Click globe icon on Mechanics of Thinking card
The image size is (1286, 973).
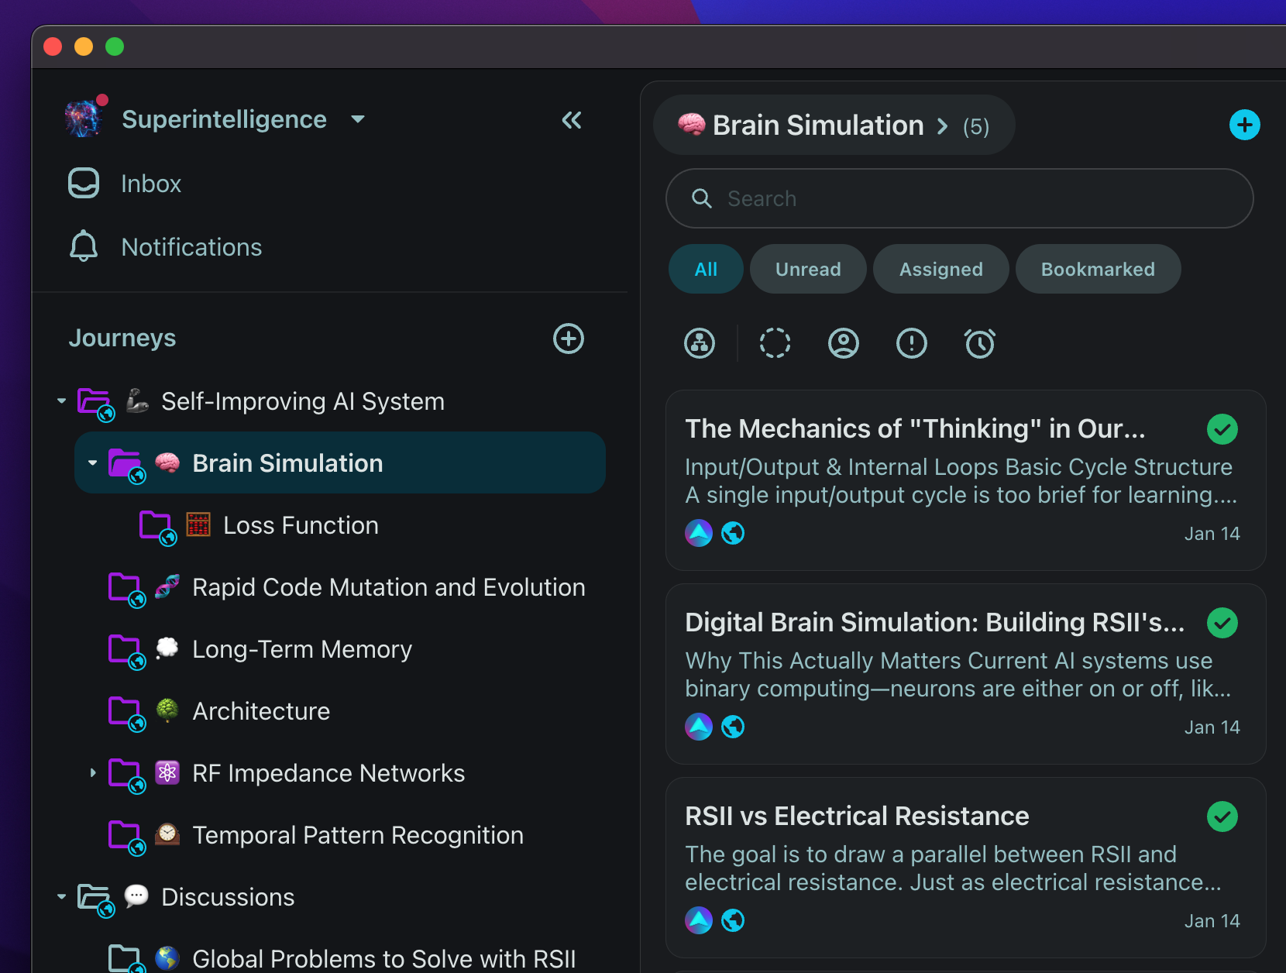tap(733, 533)
